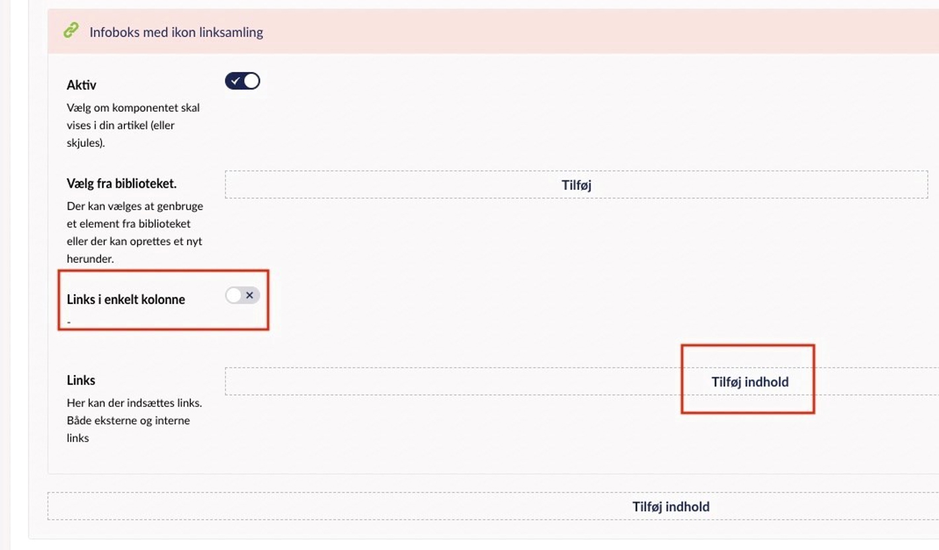
Task: Click the dash under Links i enkelt kolonne
Action: [69, 322]
